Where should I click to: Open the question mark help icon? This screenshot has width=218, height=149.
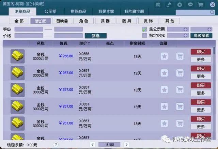[x=56, y=145]
